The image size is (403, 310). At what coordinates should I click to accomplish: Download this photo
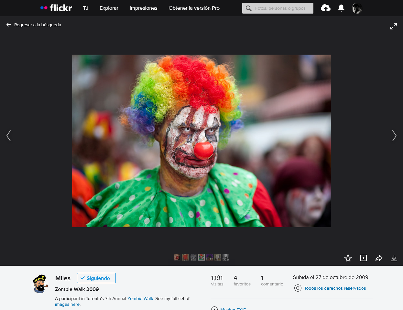coord(394,258)
